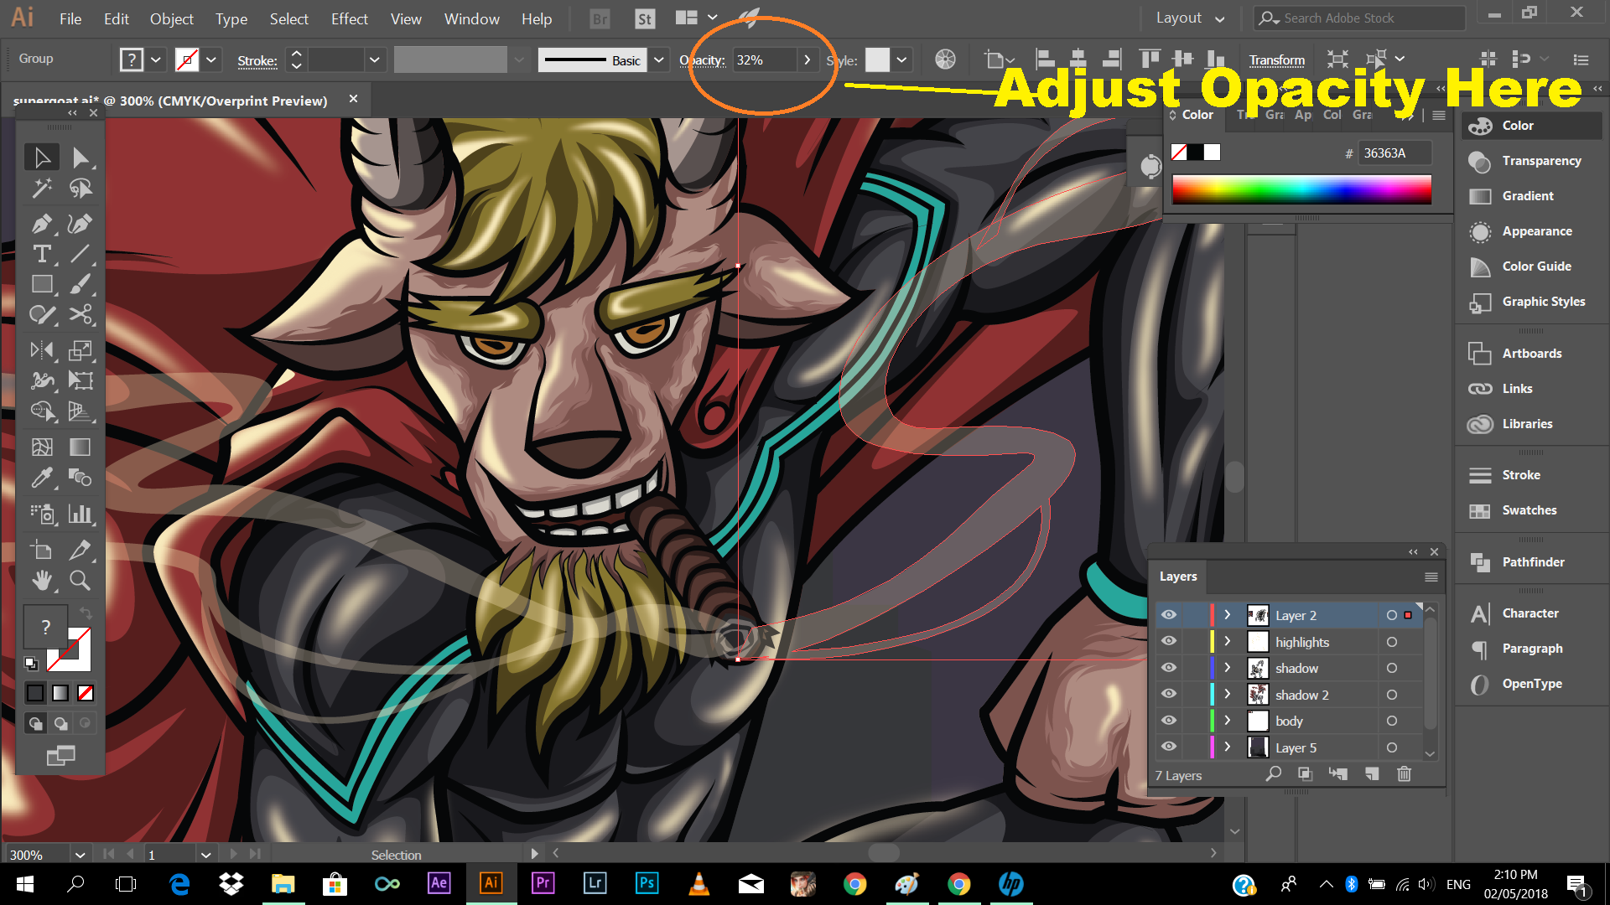
Task: Open the Effect menu
Action: pyautogui.click(x=349, y=18)
